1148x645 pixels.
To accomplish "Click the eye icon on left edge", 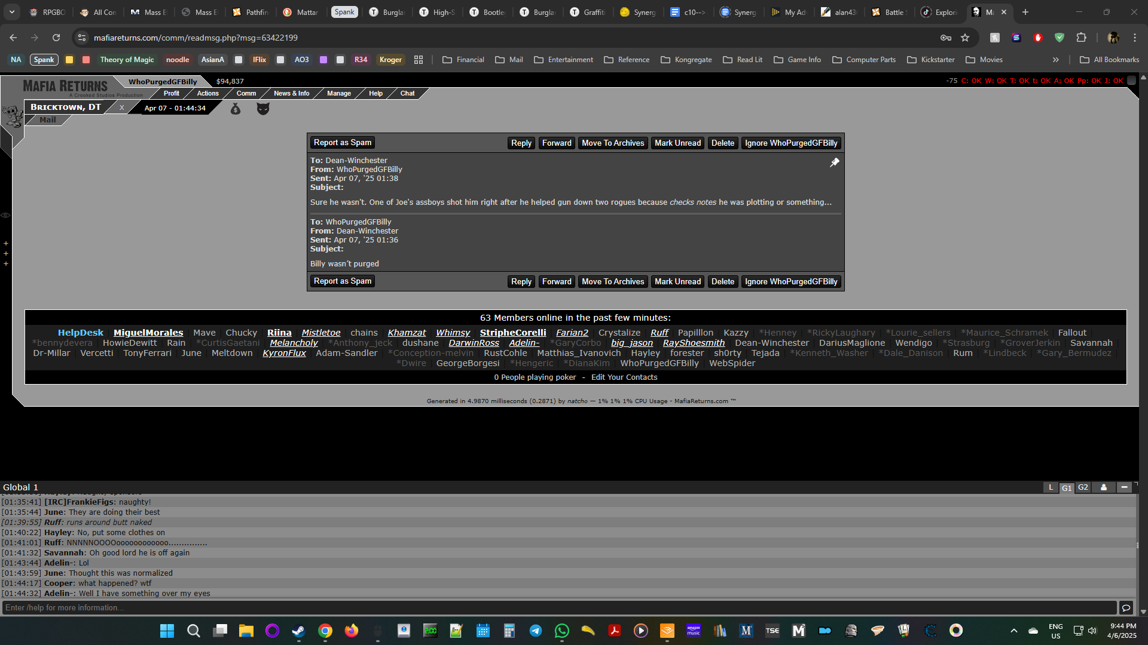I will (5, 215).
